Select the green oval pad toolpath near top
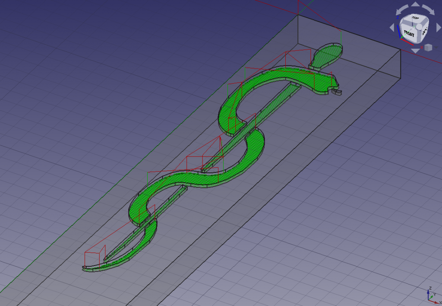The image size is (442, 306). pos(327,55)
